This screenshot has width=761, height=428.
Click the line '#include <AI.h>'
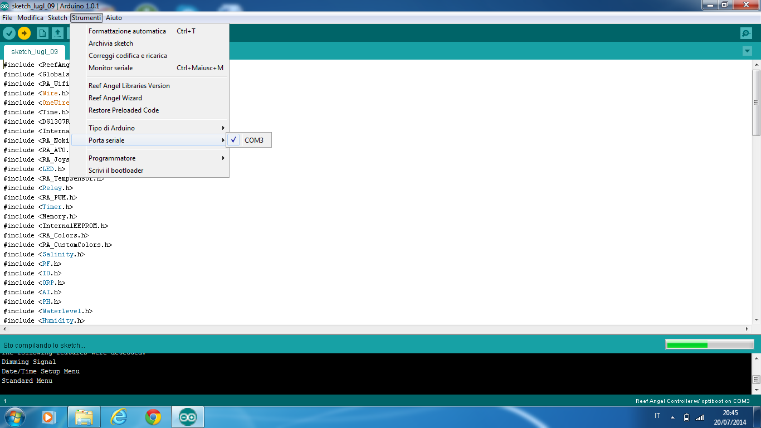pyautogui.click(x=32, y=292)
